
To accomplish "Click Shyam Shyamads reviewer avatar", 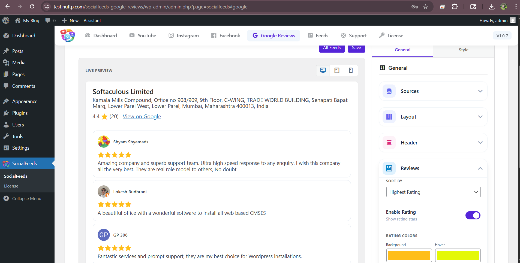I will click(104, 142).
